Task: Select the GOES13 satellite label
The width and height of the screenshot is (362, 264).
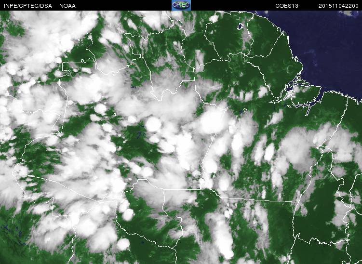Action: 287,6
